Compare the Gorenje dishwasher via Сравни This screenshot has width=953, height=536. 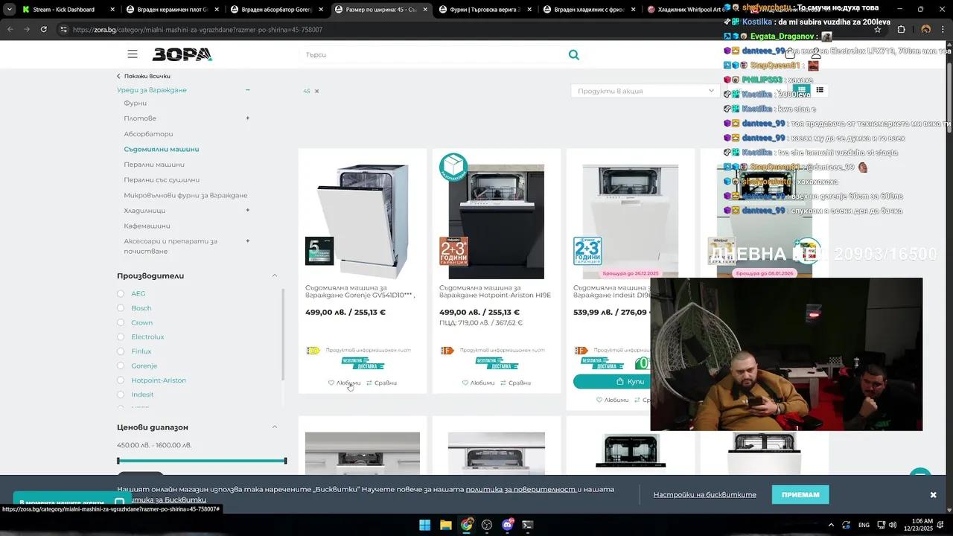pos(381,383)
